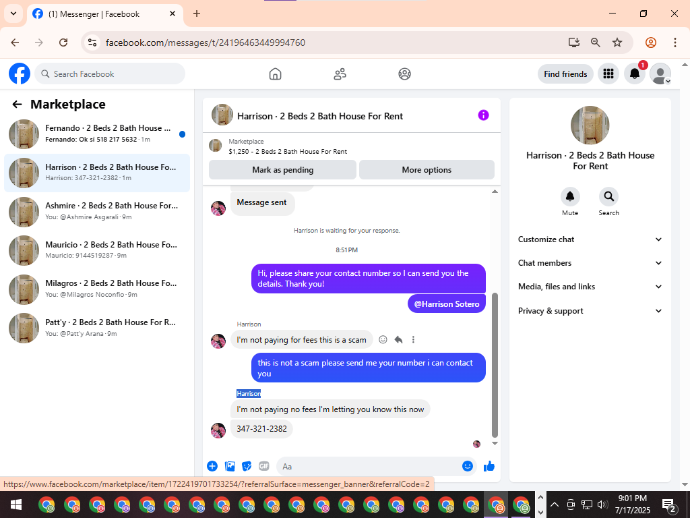The image size is (690, 518).
Task: View site information icon in address bar
Action: point(92,42)
